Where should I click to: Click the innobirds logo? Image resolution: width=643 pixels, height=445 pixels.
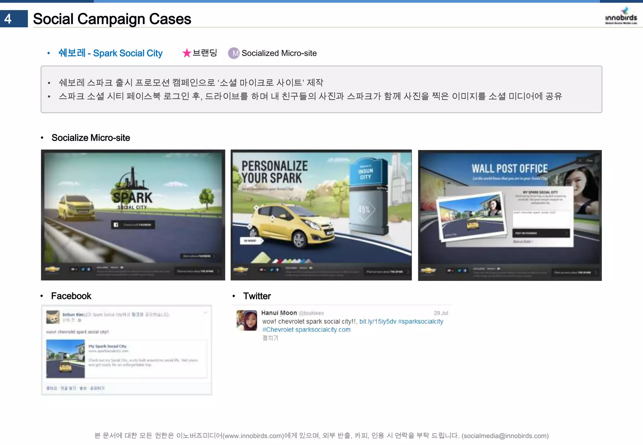coord(621,16)
